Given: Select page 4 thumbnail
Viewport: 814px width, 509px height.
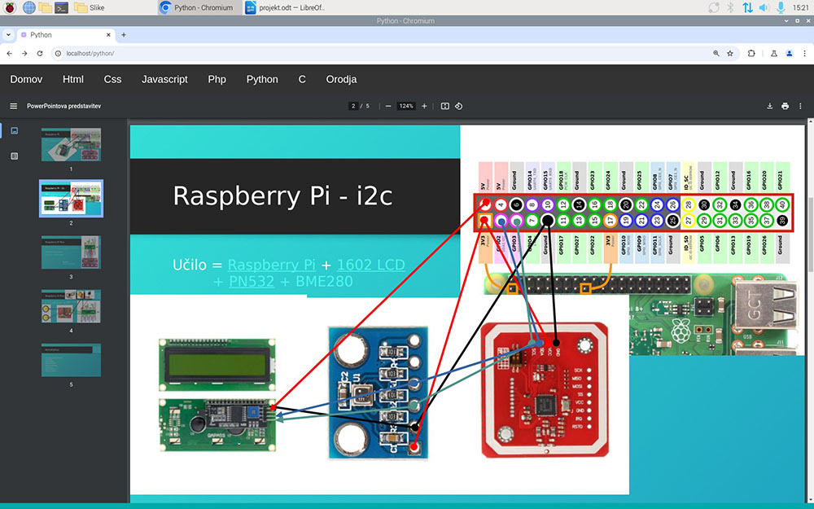Looking at the screenshot, I should 71,306.
